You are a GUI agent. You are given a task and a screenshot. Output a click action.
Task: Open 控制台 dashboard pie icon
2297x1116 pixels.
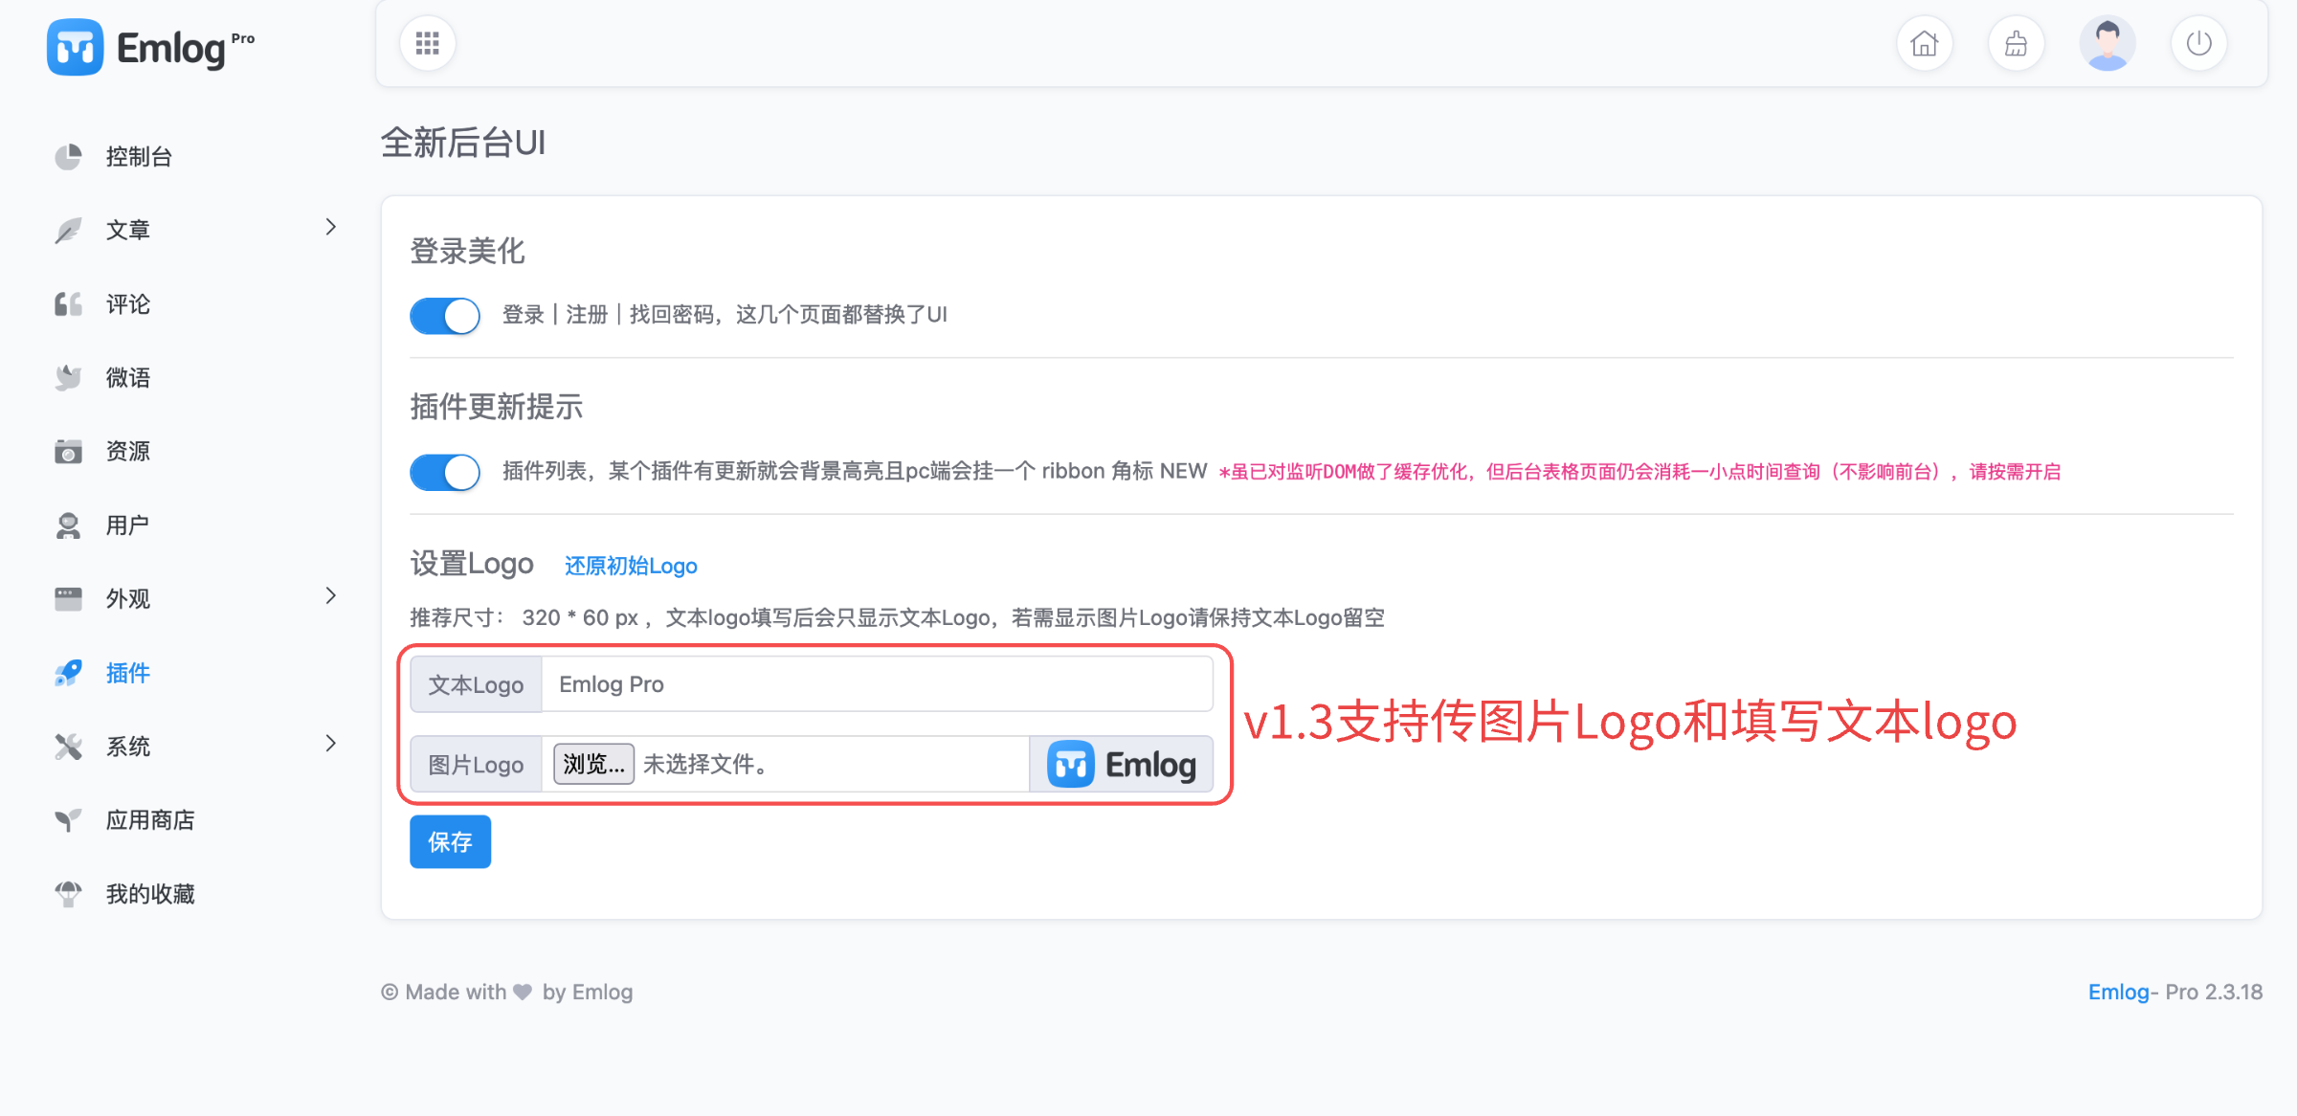[x=68, y=157]
